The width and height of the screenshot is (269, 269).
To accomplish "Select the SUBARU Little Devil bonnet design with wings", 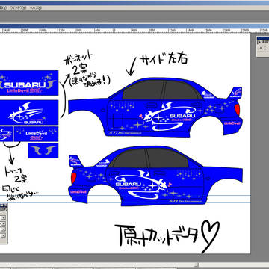I will (x=29, y=83).
